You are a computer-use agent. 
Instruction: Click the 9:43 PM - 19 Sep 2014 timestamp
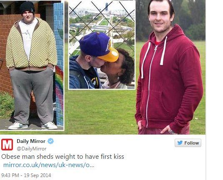tap(26, 175)
